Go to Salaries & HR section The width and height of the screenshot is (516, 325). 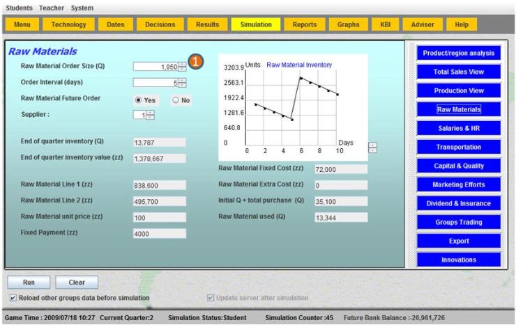pyautogui.click(x=458, y=128)
